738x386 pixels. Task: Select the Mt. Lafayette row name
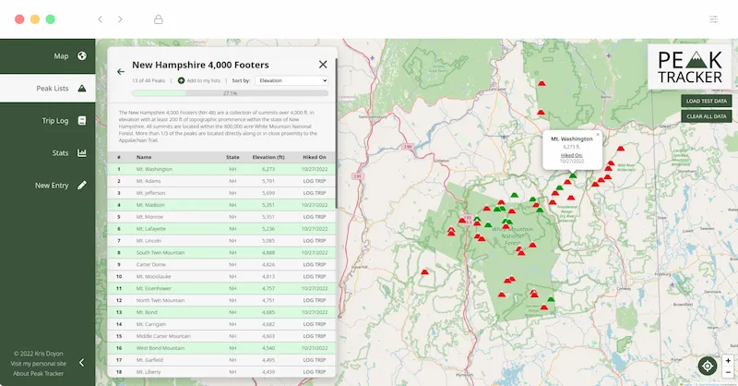[151, 229]
